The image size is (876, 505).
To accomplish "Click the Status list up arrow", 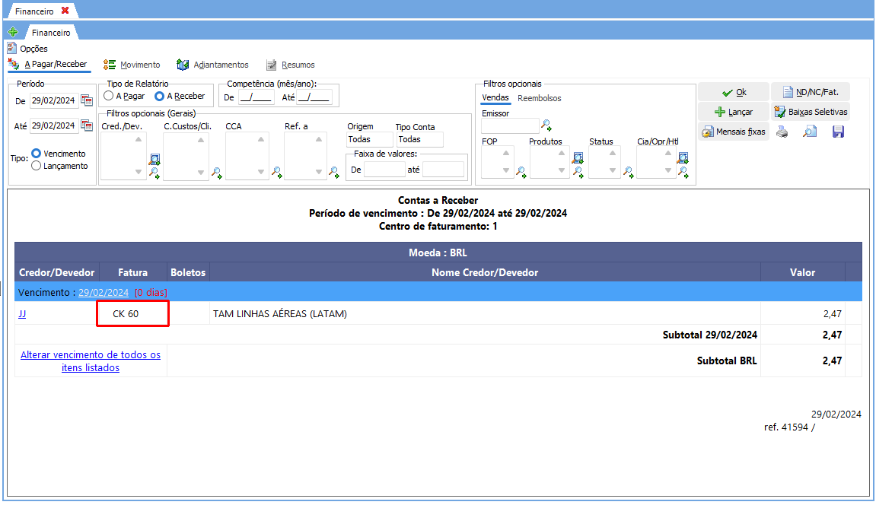I will click(613, 153).
